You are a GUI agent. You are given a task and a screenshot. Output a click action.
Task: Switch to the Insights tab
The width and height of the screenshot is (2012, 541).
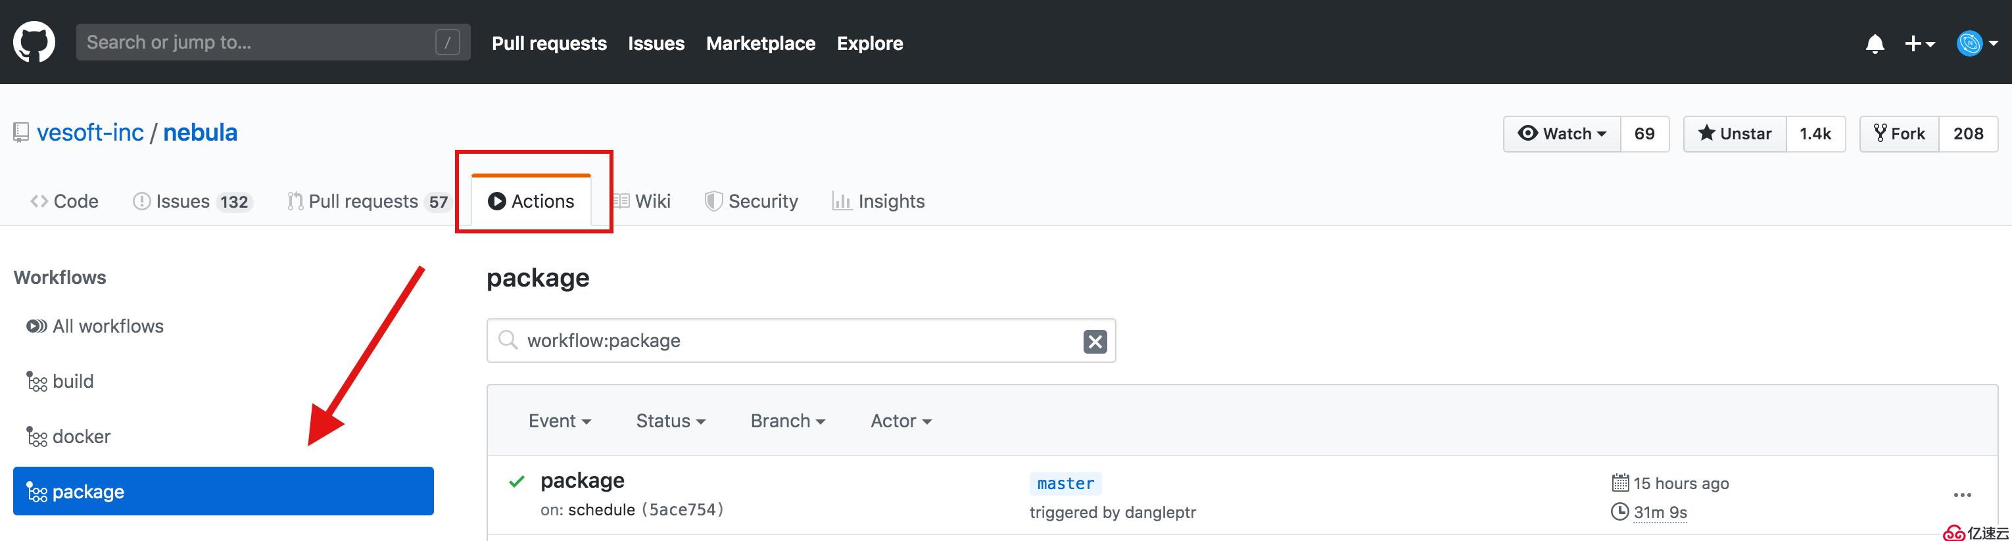[878, 201]
